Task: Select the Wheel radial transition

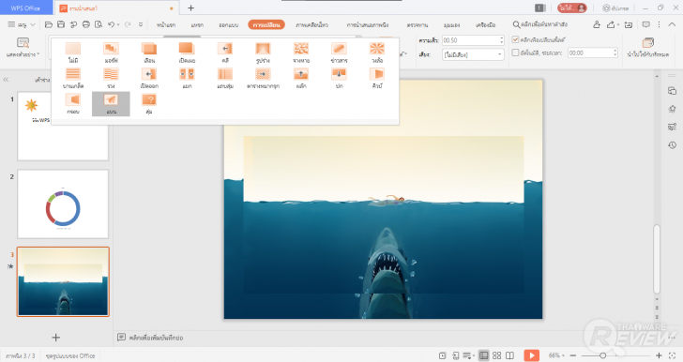Action: pyautogui.click(x=377, y=53)
